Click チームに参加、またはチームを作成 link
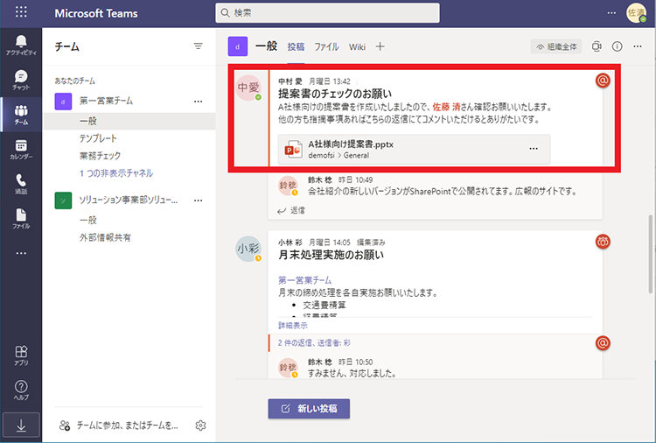The height and width of the screenshot is (443, 656). click(120, 425)
